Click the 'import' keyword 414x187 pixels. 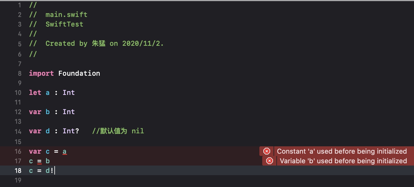pyautogui.click(x=41, y=73)
